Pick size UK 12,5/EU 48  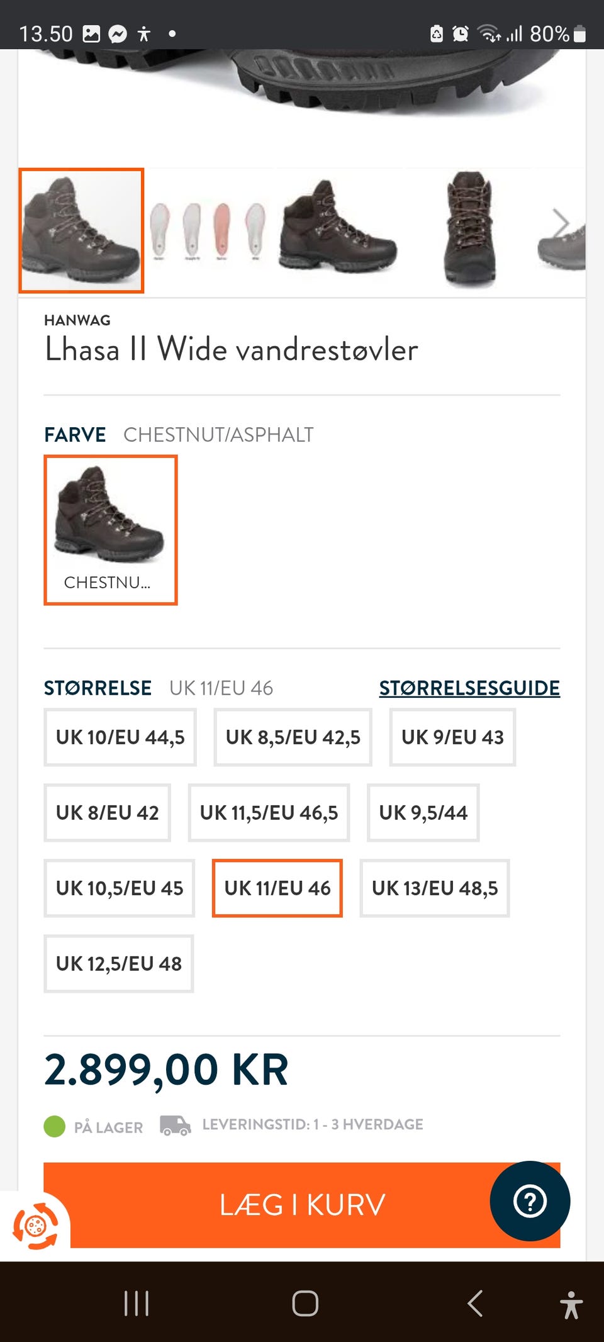[x=118, y=964]
